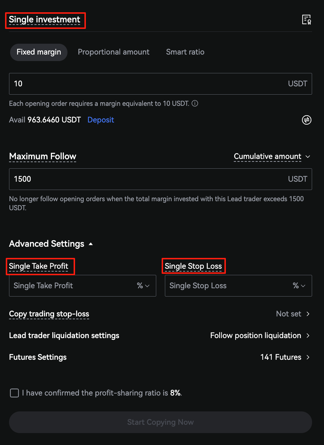
Task: Confirm the profit-sharing ratio checkbox
Action: tap(14, 393)
